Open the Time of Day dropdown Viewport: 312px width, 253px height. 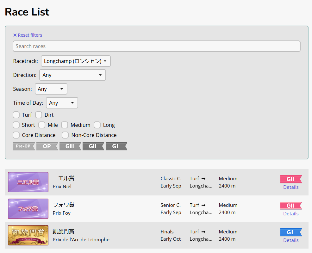[x=62, y=103]
